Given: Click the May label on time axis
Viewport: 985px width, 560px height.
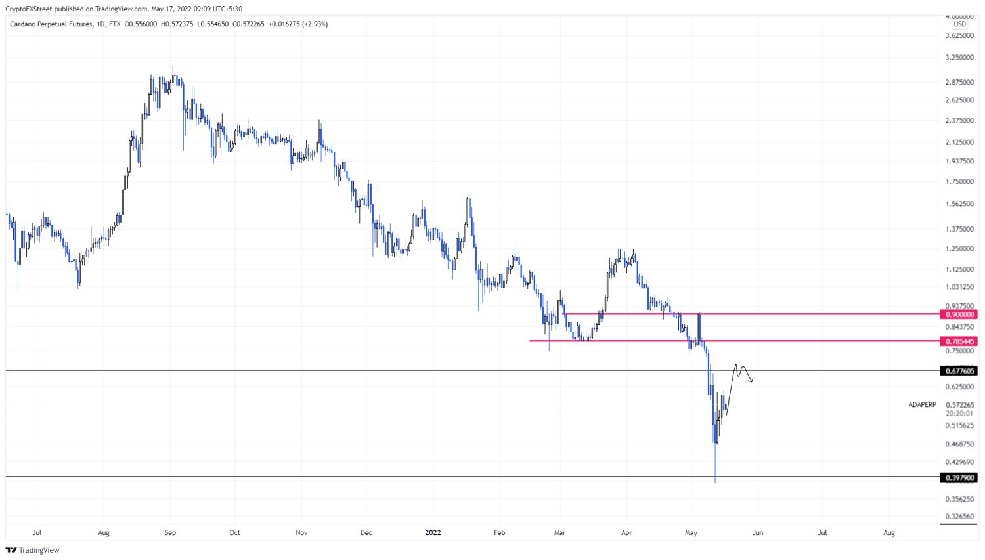Looking at the screenshot, I should 691,532.
